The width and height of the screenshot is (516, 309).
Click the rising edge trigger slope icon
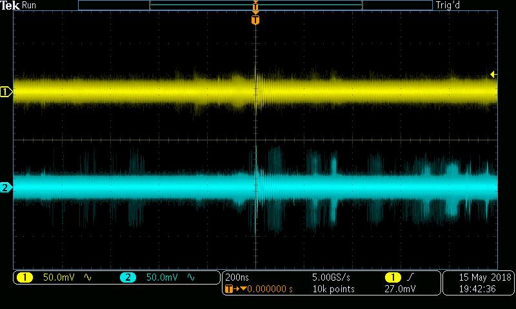click(x=410, y=277)
